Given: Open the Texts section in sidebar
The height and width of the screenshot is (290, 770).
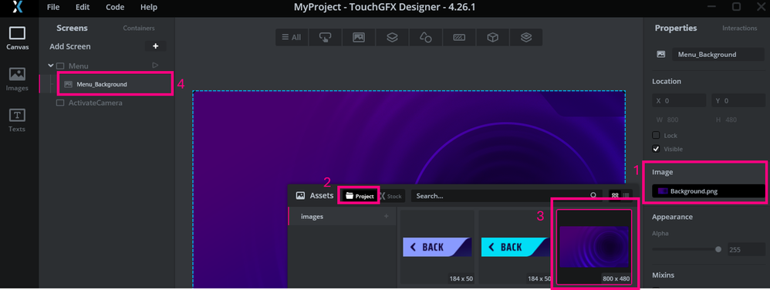Looking at the screenshot, I should point(17,120).
